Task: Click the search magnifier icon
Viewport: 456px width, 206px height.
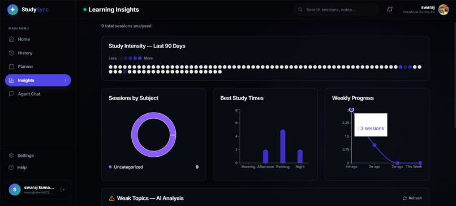Action: 300,10
